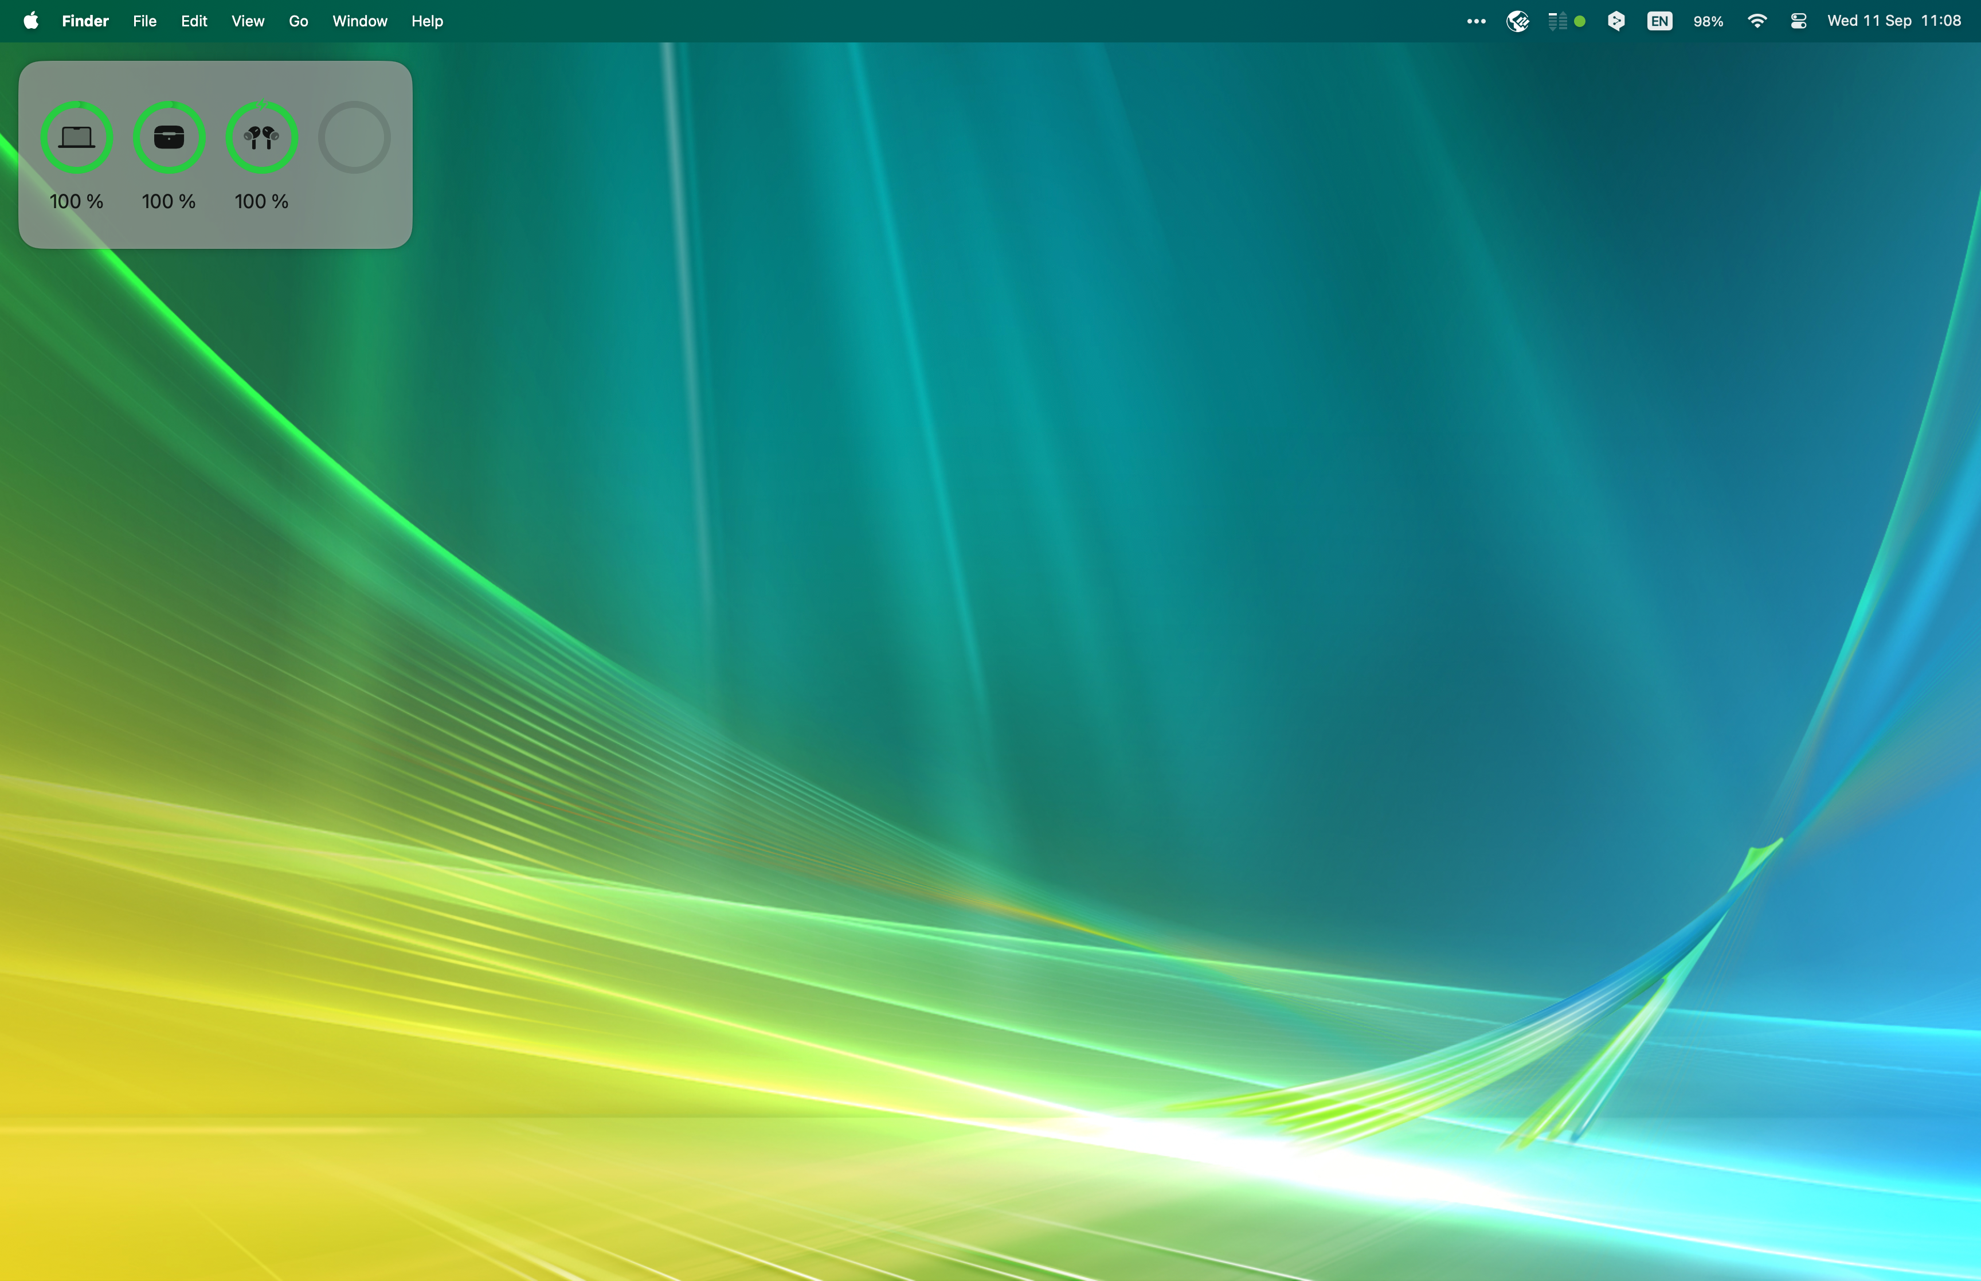This screenshot has width=1981, height=1281.
Task: Open Control Center toggles icon
Action: (1798, 22)
